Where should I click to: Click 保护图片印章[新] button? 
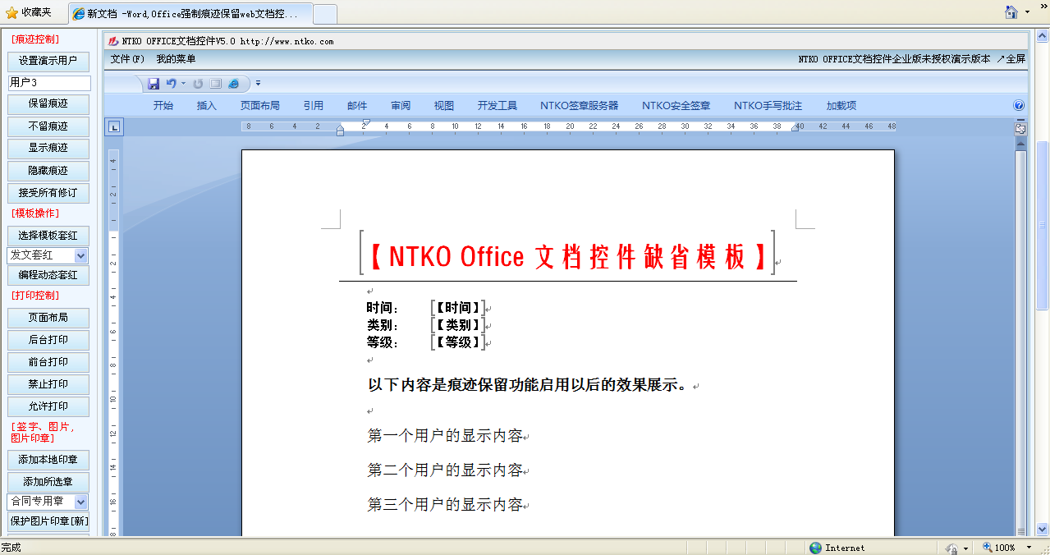pos(48,521)
